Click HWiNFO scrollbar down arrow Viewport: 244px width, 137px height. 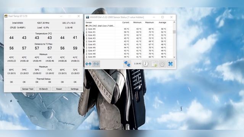point(174,57)
